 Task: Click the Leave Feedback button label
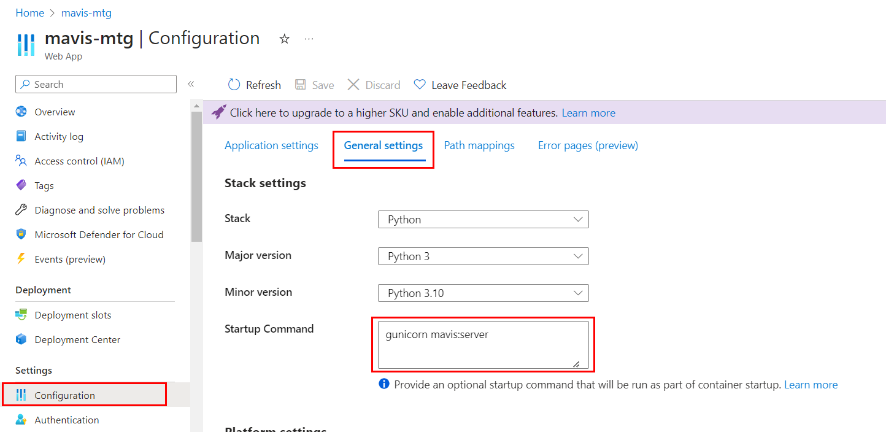point(469,85)
